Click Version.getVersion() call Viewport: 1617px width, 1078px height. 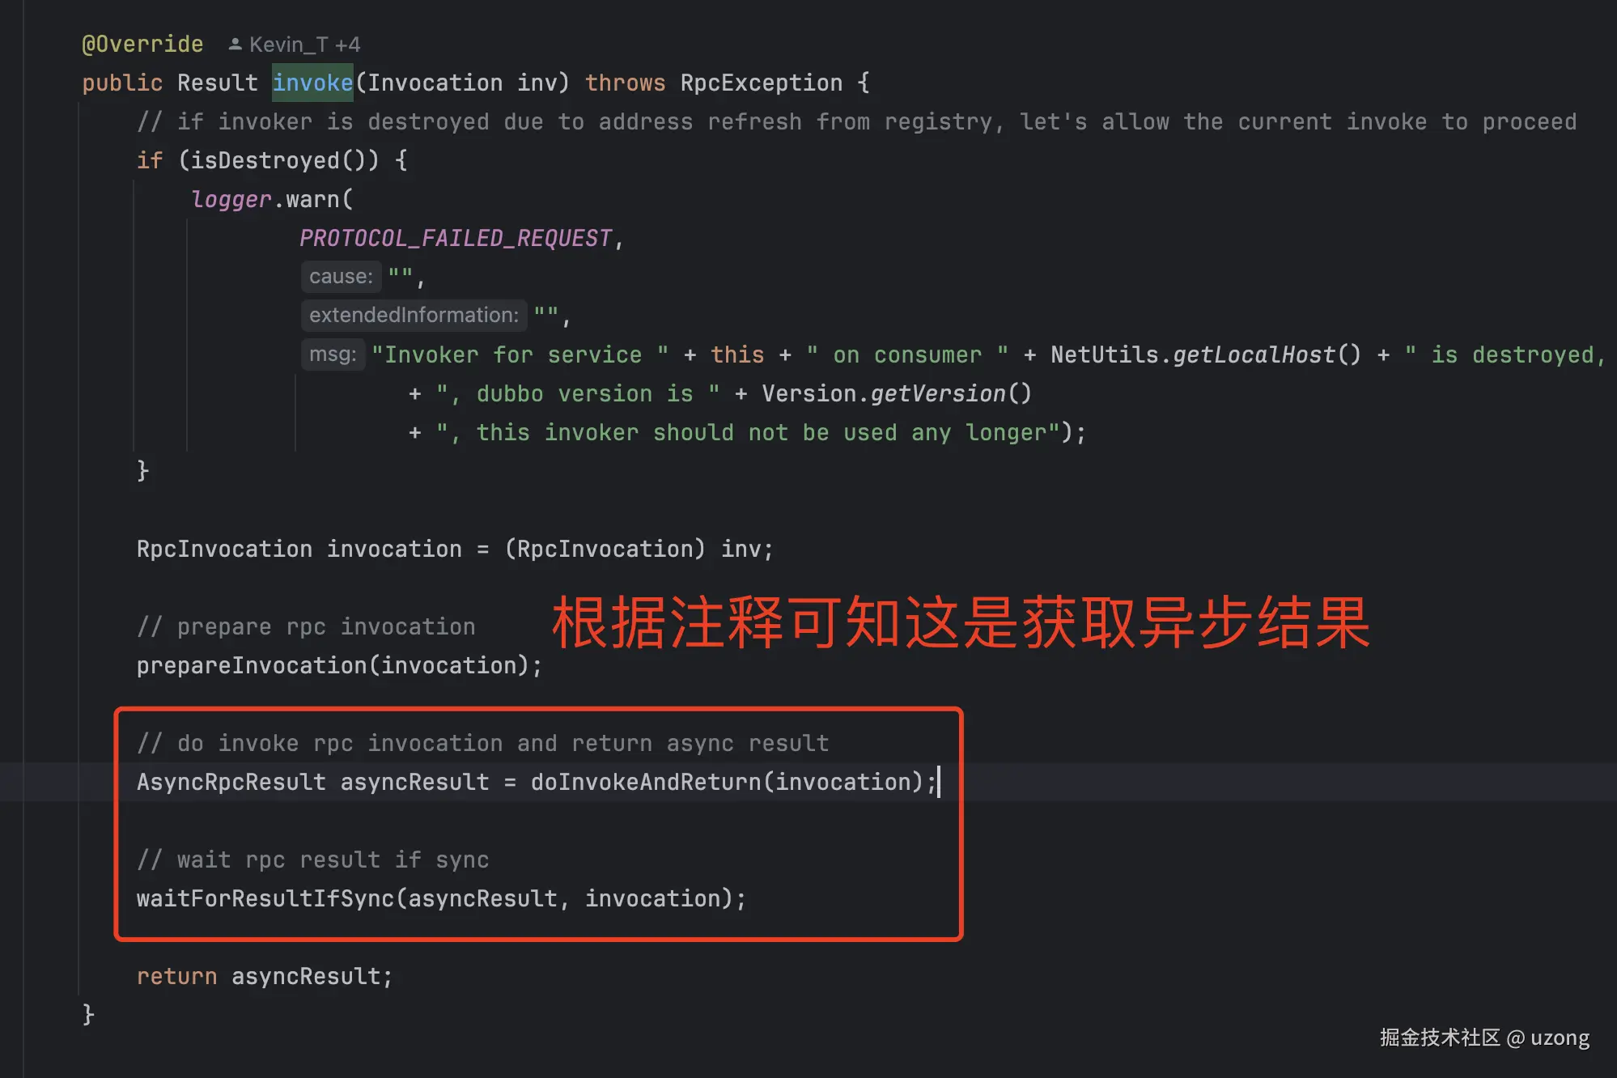pos(896,393)
